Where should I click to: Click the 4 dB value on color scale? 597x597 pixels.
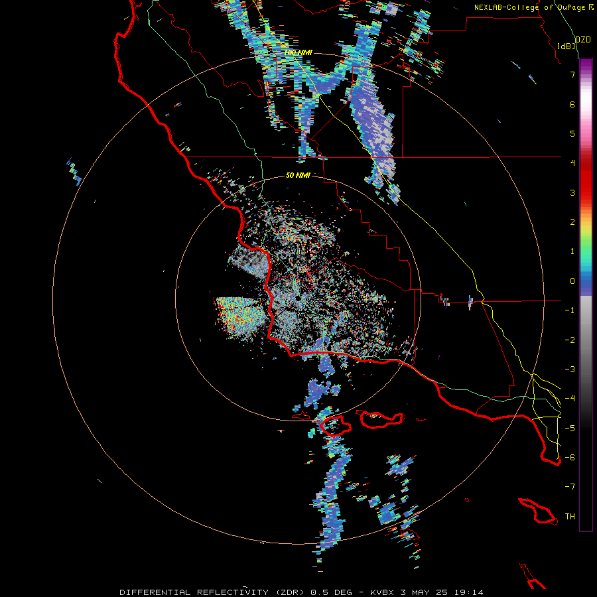pos(572,163)
